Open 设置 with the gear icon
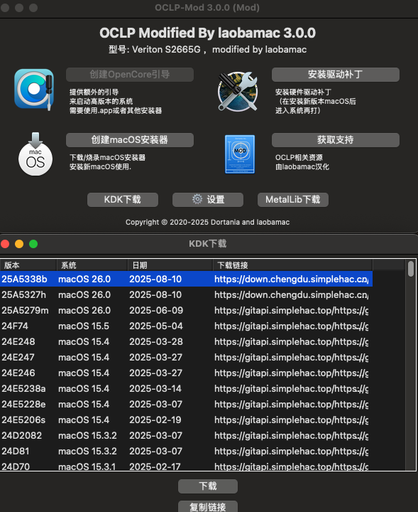418x512 pixels. click(208, 200)
